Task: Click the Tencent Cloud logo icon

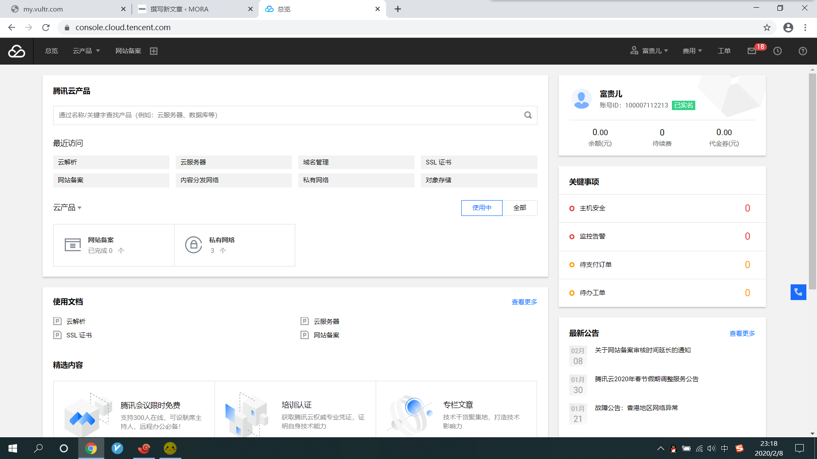Action: [x=17, y=51]
